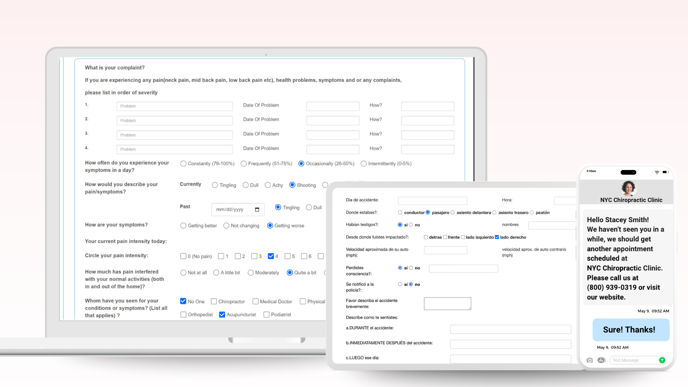Open the calendar picker on Past date

257,210
